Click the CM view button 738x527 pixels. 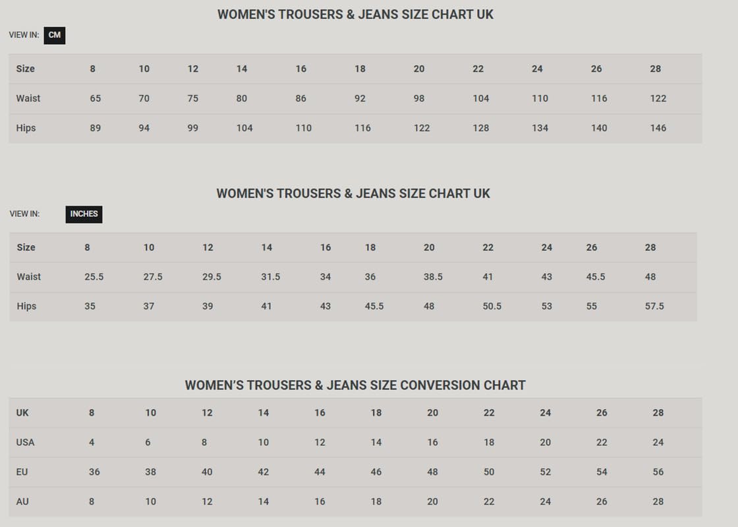pyautogui.click(x=54, y=36)
